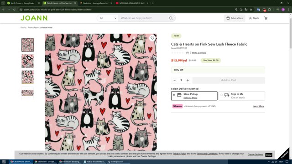
Task: Click the quantity number field
Action: pos(181,80)
